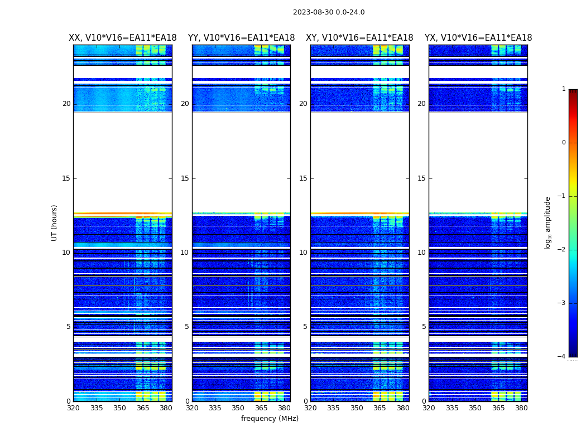This screenshot has width=586, height=446.
Task: Open the XY polarization waterfall plot
Action: pos(359,223)
